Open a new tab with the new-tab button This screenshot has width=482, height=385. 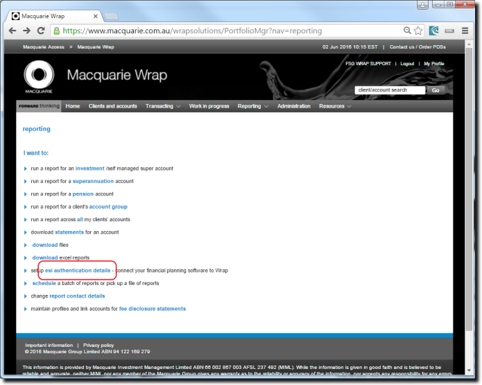click(111, 16)
